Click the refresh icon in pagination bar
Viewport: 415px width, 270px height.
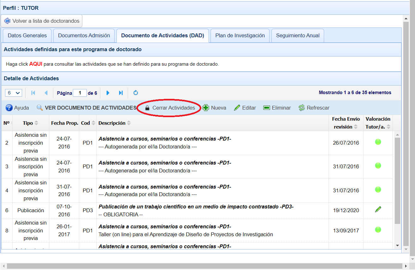coord(136,93)
